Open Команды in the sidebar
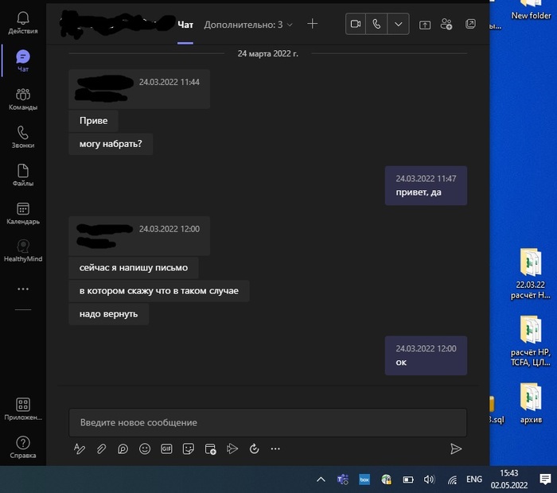Screen dimensions: 557x493 point(23,99)
